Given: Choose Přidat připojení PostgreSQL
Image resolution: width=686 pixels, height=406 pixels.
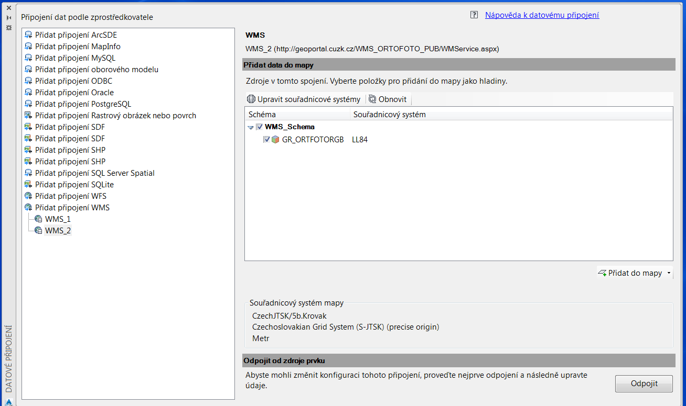Looking at the screenshot, I should click(x=83, y=104).
